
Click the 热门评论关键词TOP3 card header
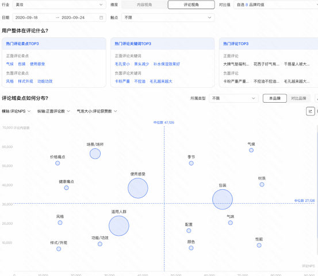162,44
